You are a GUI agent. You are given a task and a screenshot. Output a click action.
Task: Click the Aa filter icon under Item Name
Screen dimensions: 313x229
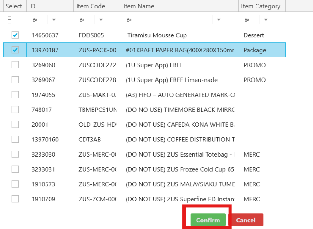(129, 19)
